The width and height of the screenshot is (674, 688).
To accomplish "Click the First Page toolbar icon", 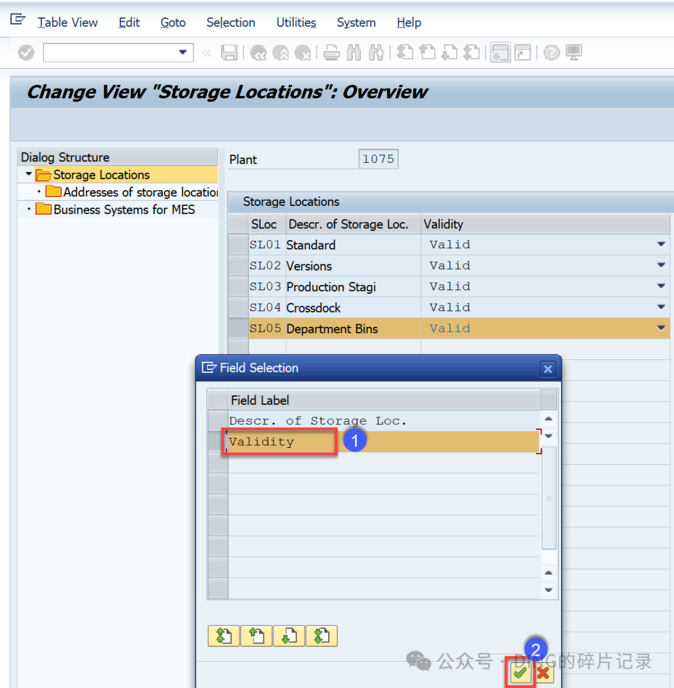I will pos(405,52).
